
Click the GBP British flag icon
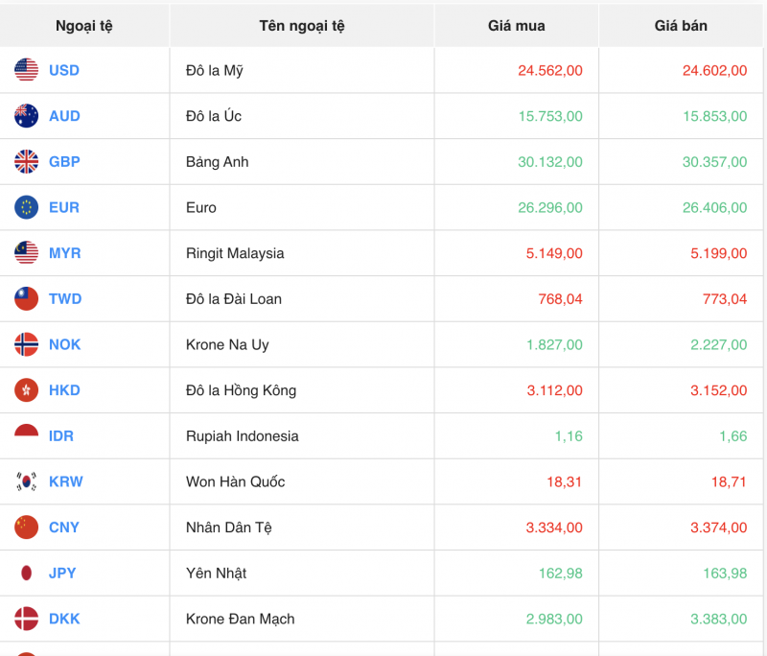coord(24,161)
